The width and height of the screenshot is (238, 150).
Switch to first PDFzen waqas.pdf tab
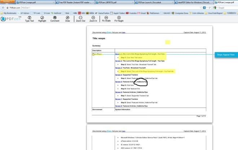click(x=35, y=3)
